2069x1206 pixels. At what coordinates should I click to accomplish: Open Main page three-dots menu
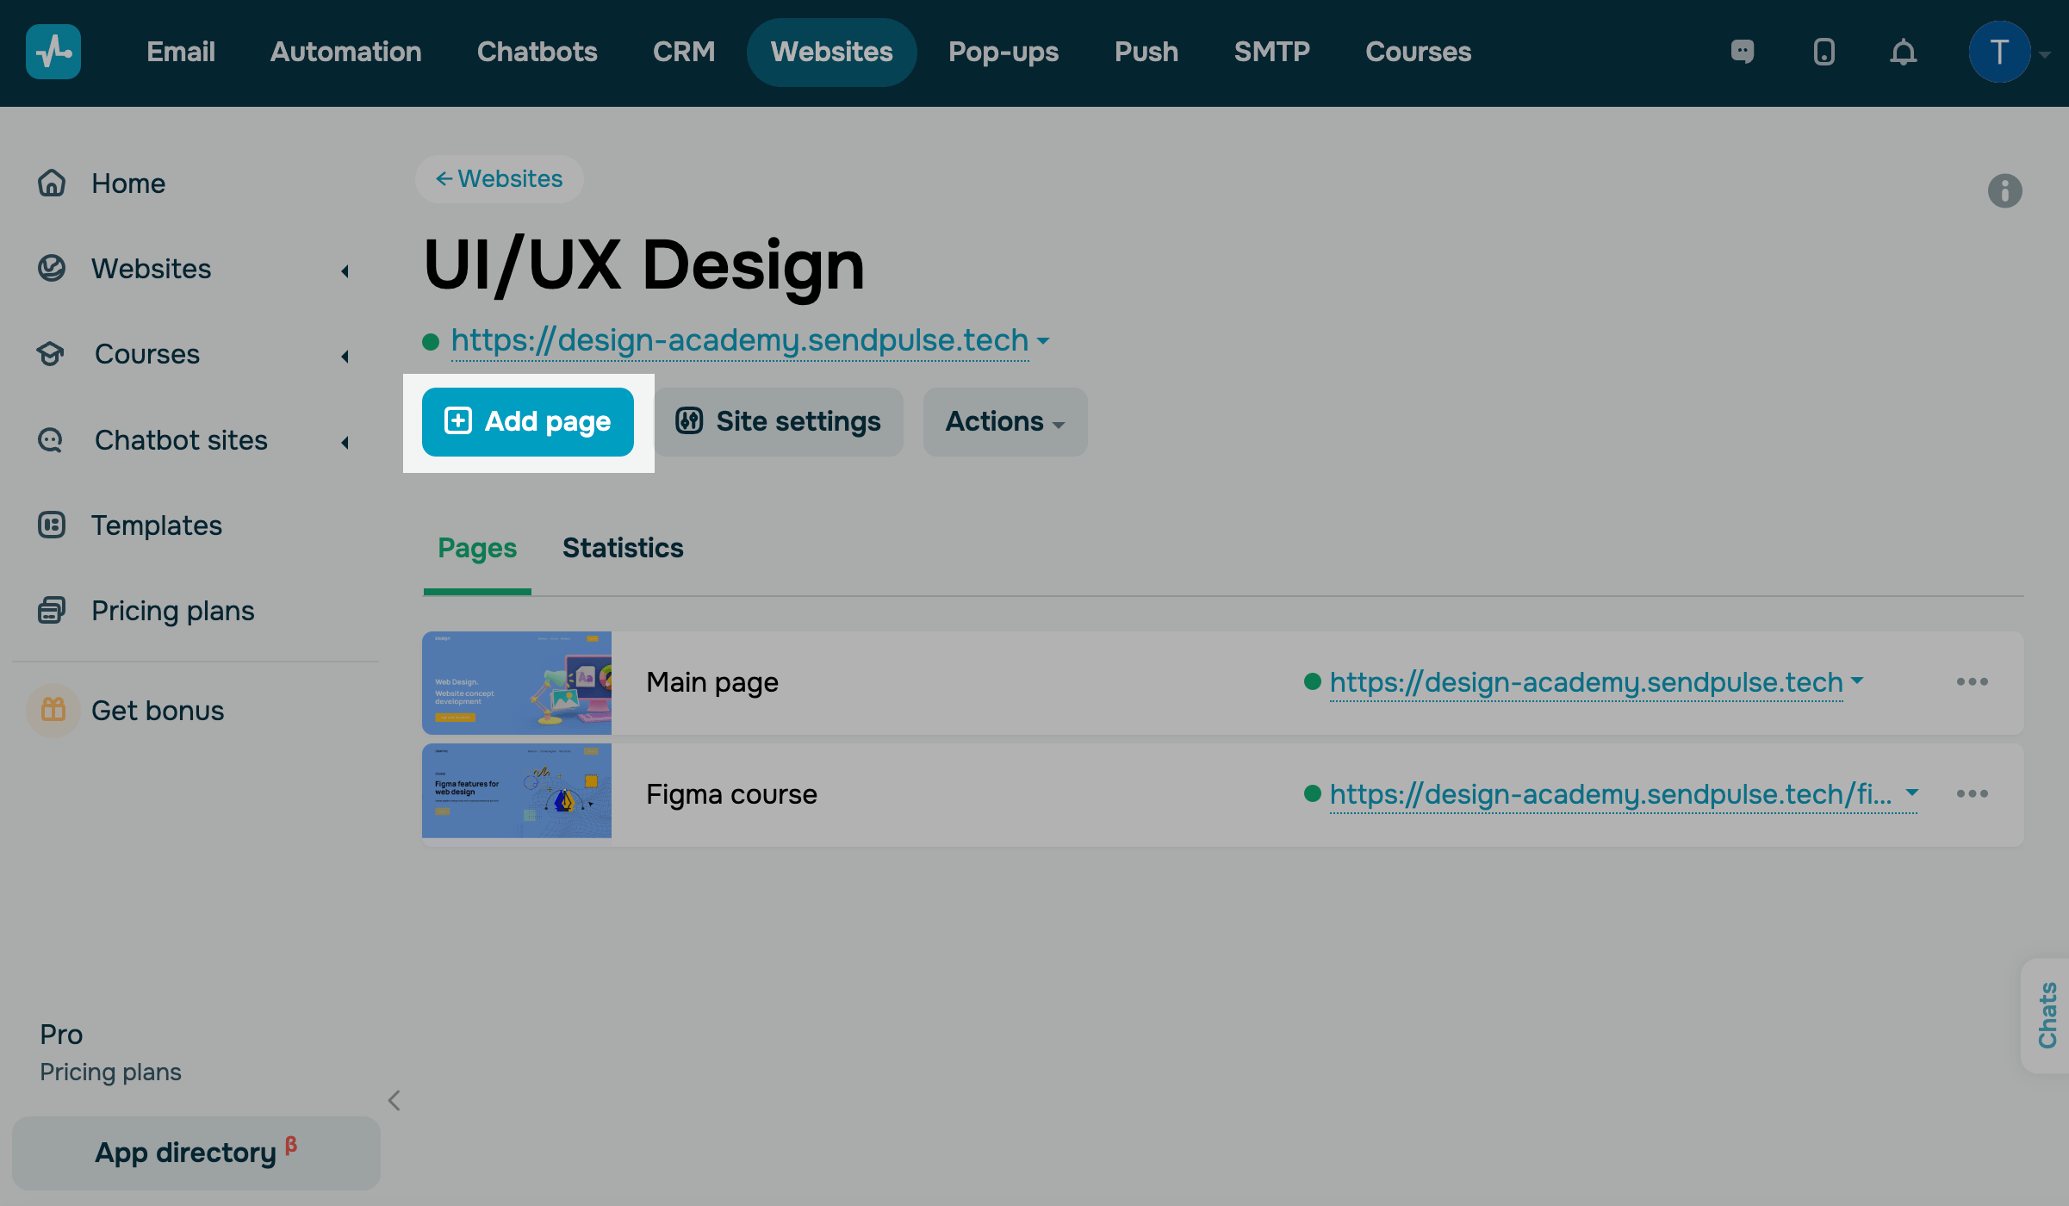coord(1972,681)
